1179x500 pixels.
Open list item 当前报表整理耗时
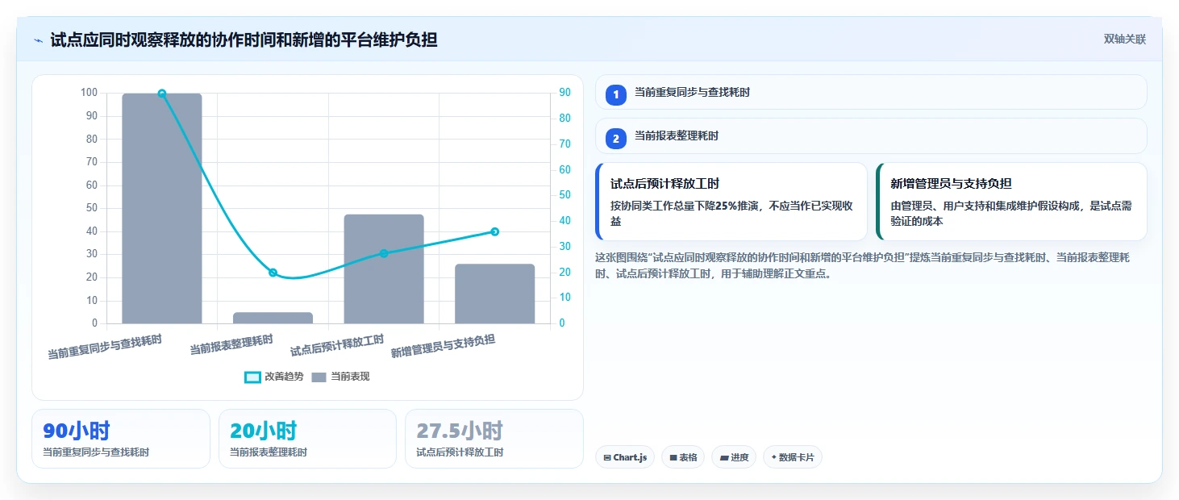click(x=871, y=135)
